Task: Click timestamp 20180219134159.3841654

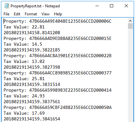Action: click(32, 119)
